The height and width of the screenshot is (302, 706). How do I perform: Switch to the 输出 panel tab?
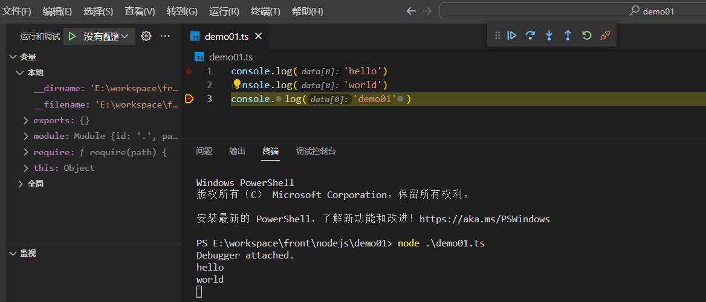tap(238, 151)
